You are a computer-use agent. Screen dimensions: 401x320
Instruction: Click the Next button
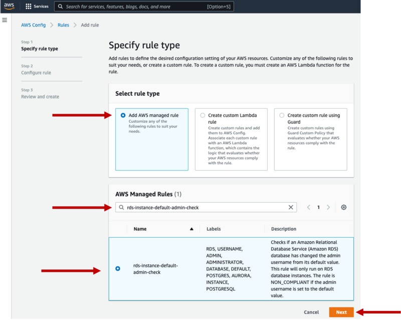pyautogui.click(x=341, y=312)
